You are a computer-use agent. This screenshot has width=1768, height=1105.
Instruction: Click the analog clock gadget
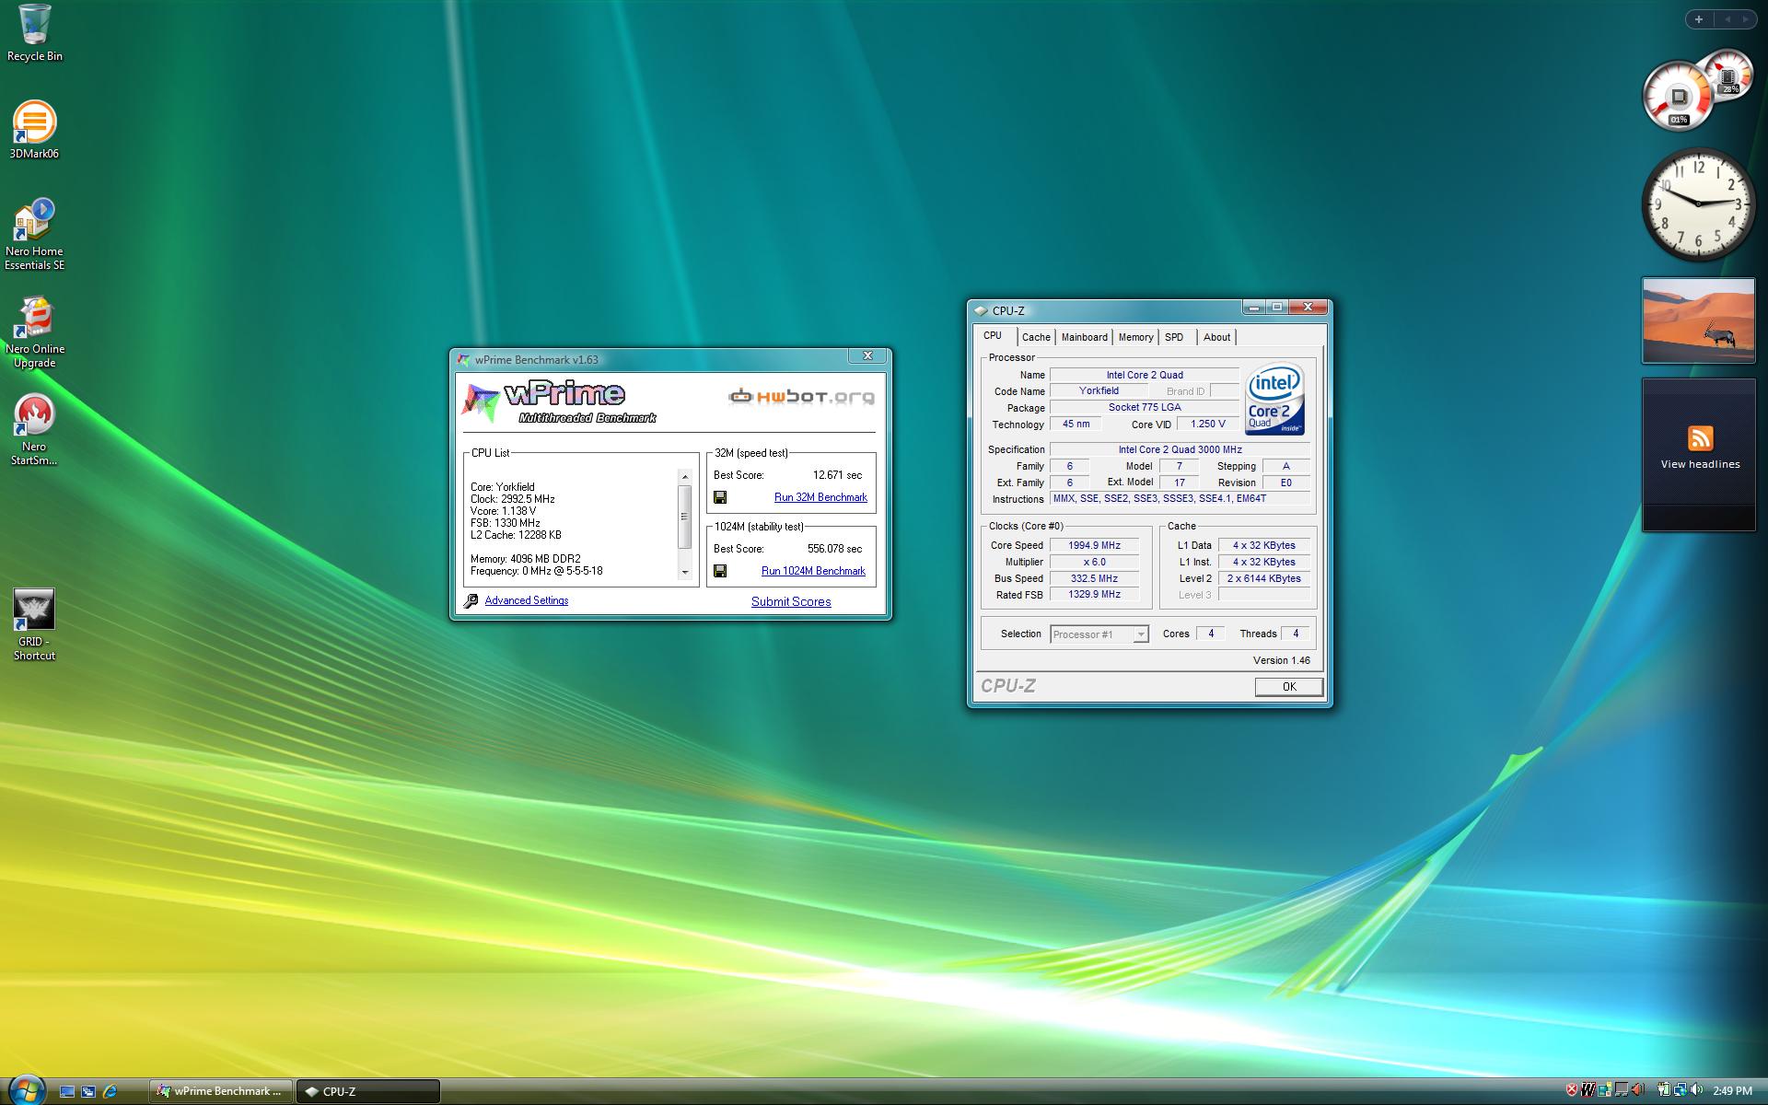(1699, 204)
